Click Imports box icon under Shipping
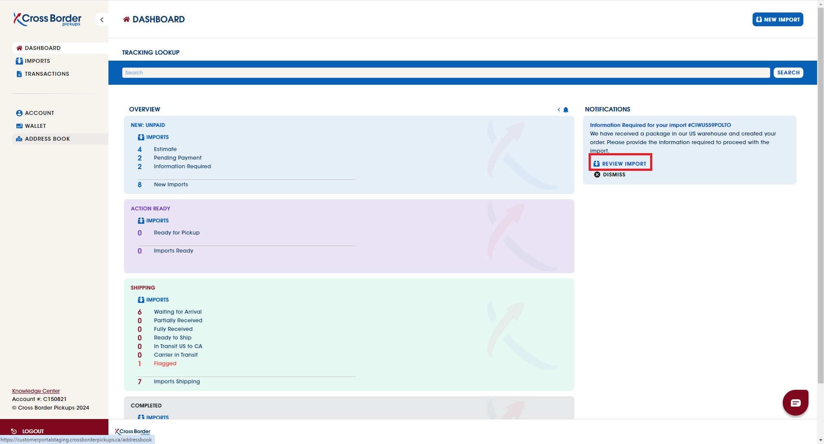Screen dimensions: 824x444 tap(141, 300)
